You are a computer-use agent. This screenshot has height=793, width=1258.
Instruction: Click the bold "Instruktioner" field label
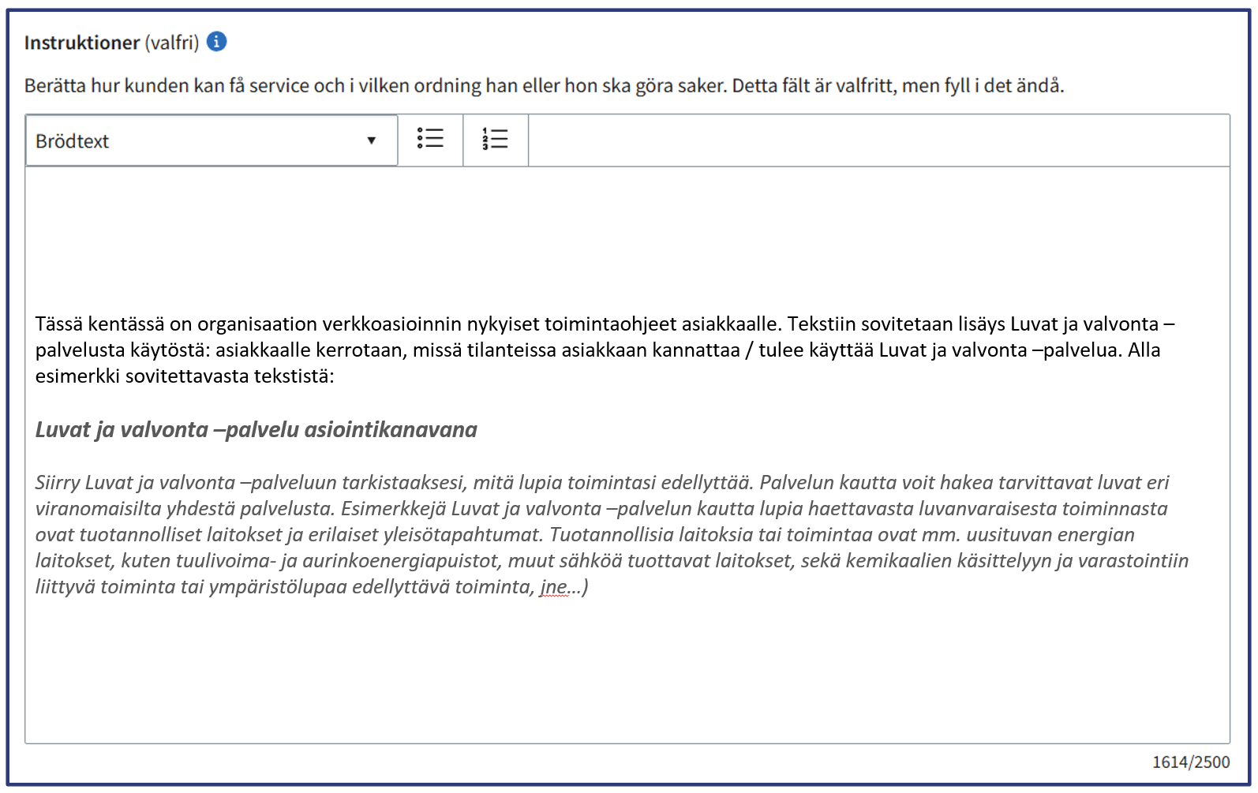pyautogui.click(x=81, y=43)
